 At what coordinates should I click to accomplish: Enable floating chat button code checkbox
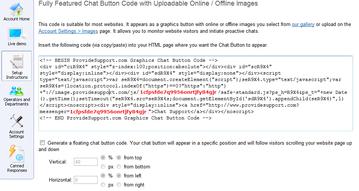click(x=42, y=143)
